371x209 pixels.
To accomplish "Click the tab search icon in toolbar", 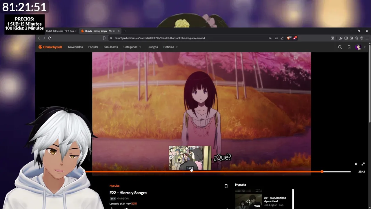I will 332,38.
